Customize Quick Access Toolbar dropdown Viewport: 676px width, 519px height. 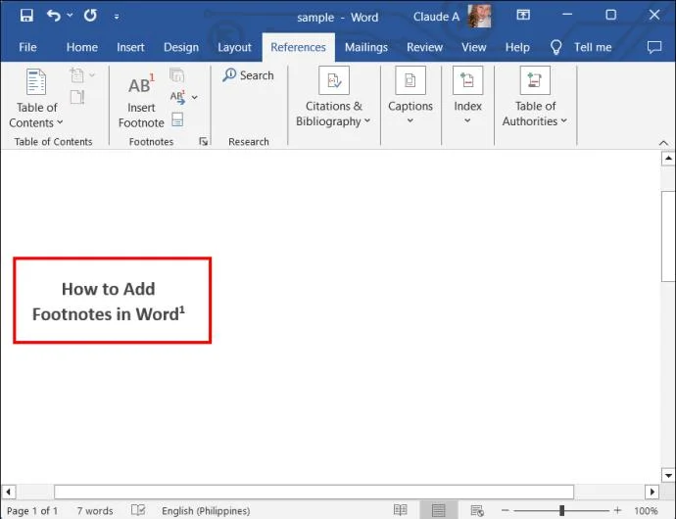point(117,17)
